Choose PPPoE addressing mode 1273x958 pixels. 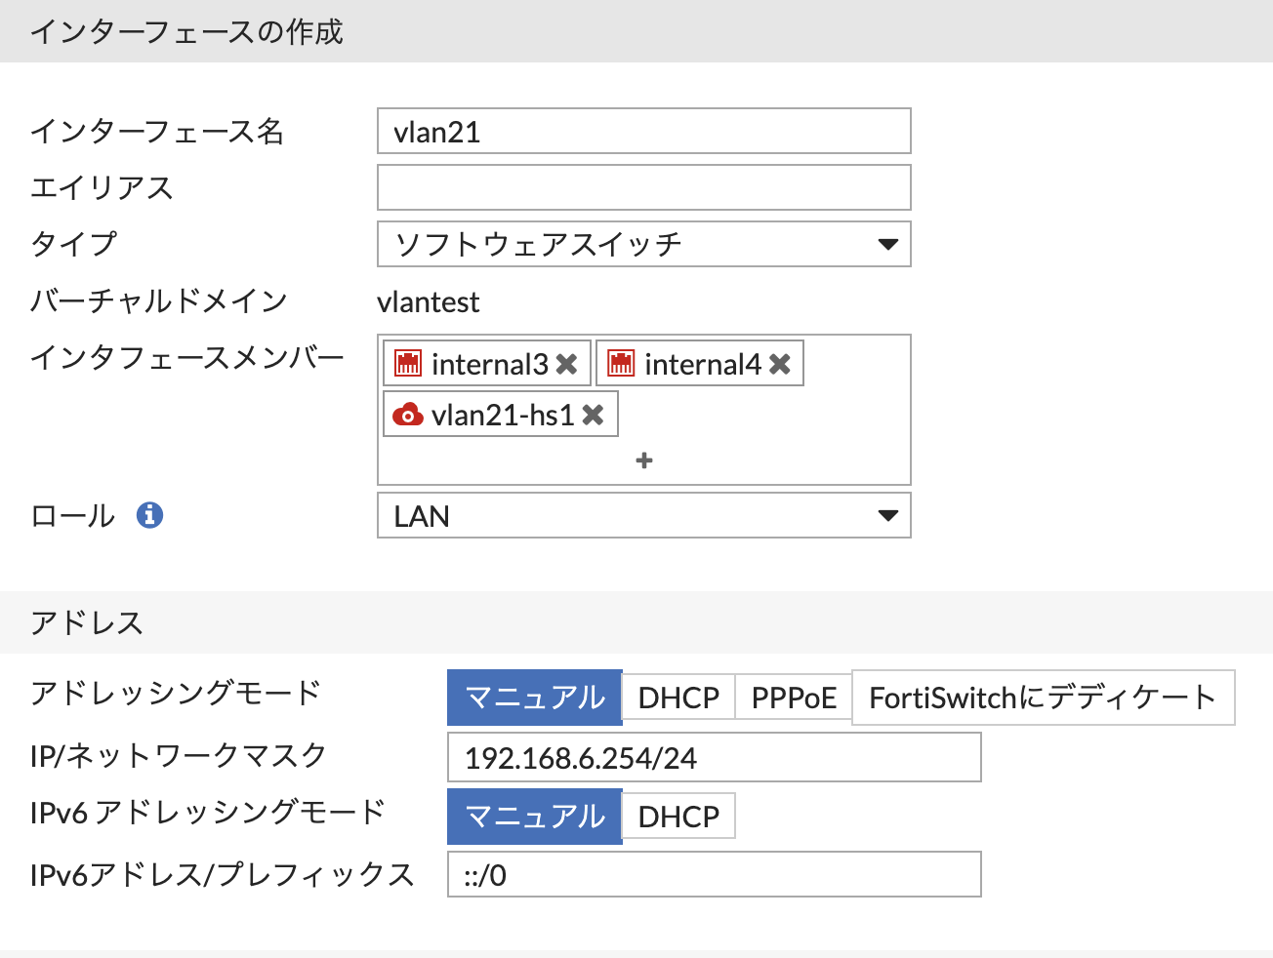pos(794,698)
